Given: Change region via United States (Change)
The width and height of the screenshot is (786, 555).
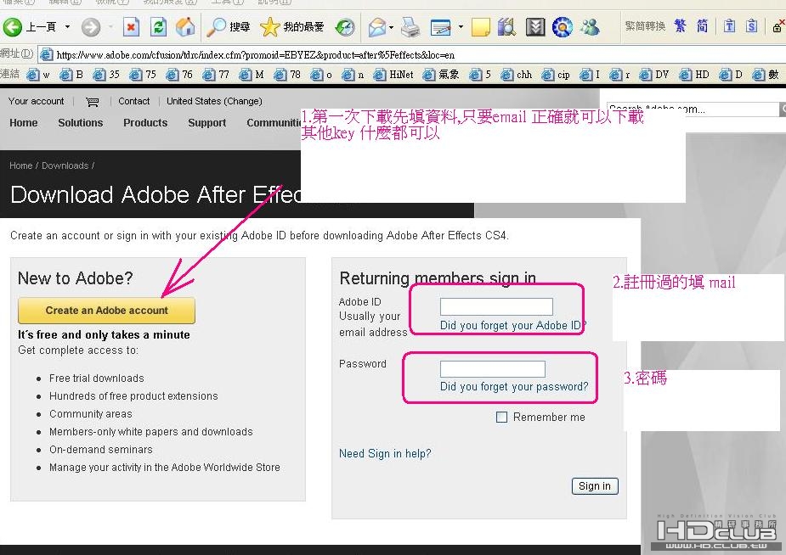Looking at the screenshot, I should click(214, 101).
